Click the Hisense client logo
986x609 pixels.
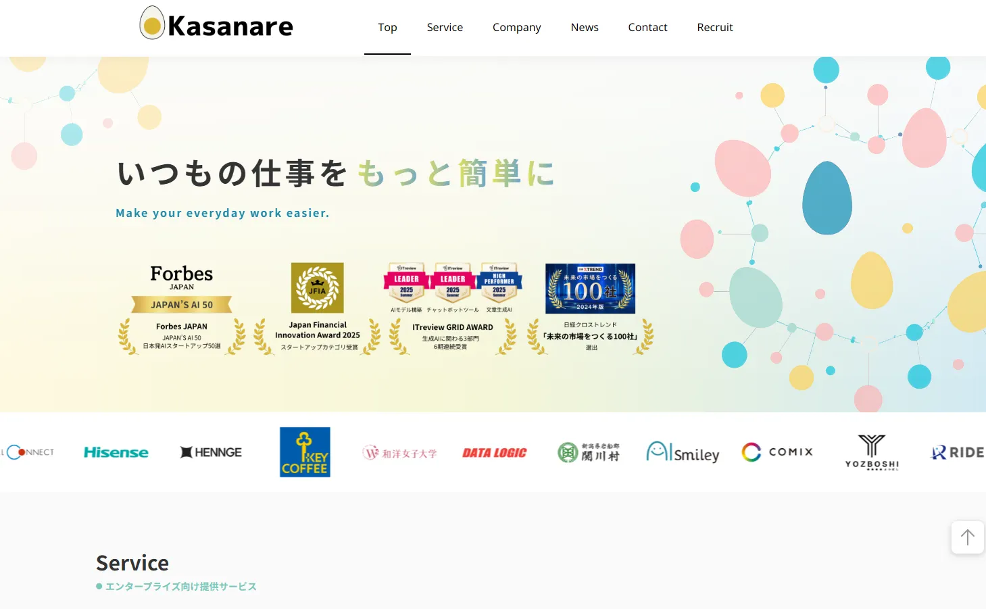point(116,452)
